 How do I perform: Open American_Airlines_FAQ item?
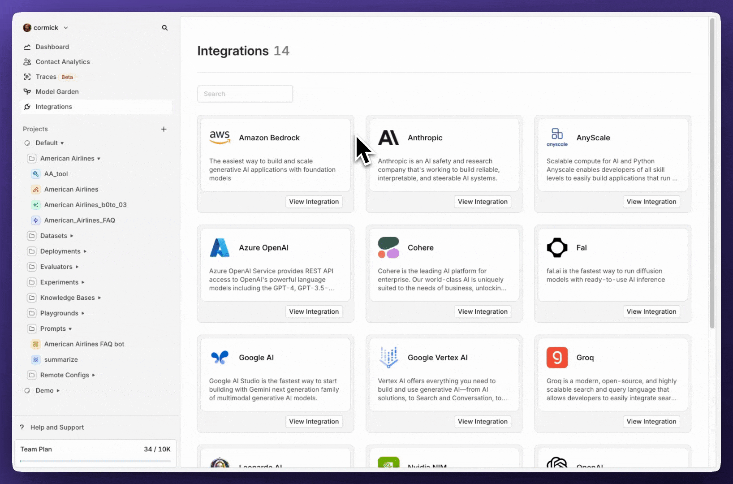[79, 220]
